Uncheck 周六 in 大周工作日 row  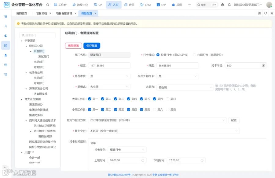154,99
